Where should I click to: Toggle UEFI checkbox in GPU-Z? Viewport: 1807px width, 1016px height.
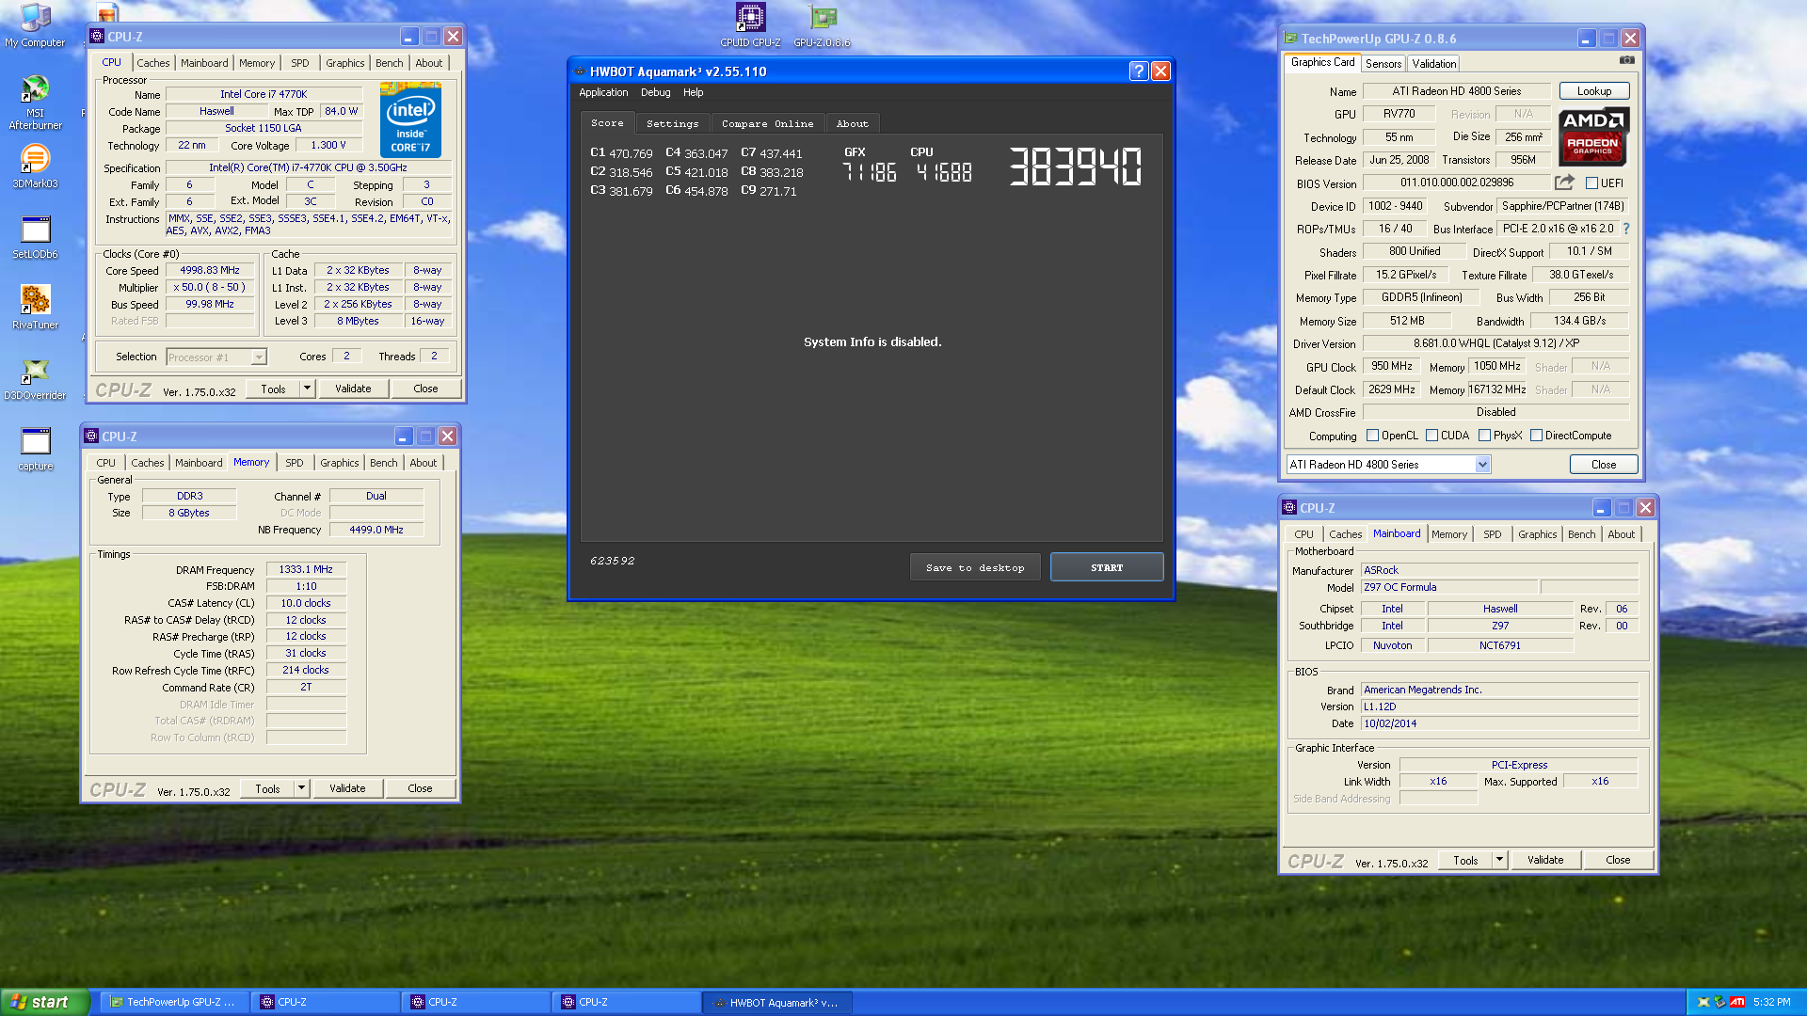pos(1592,183)
